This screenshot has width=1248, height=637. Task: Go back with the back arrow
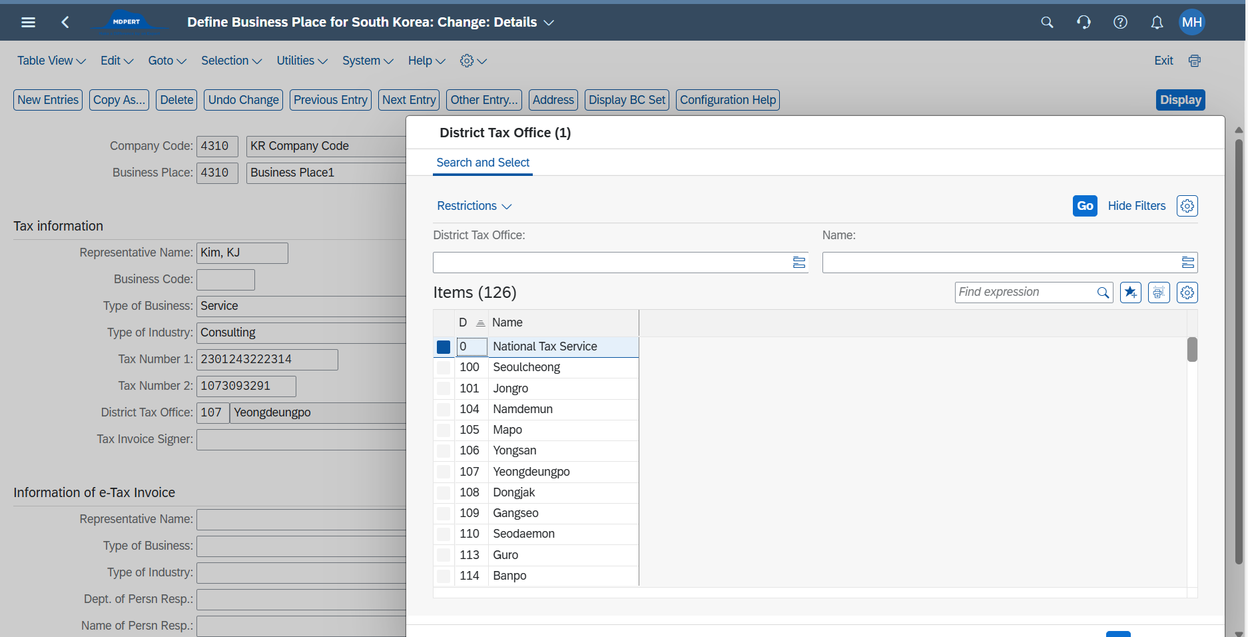(65, 22)
